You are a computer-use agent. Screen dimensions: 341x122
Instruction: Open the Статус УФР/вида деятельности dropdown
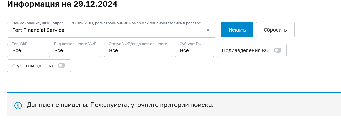pyautogui.click(x=138, y=50)
